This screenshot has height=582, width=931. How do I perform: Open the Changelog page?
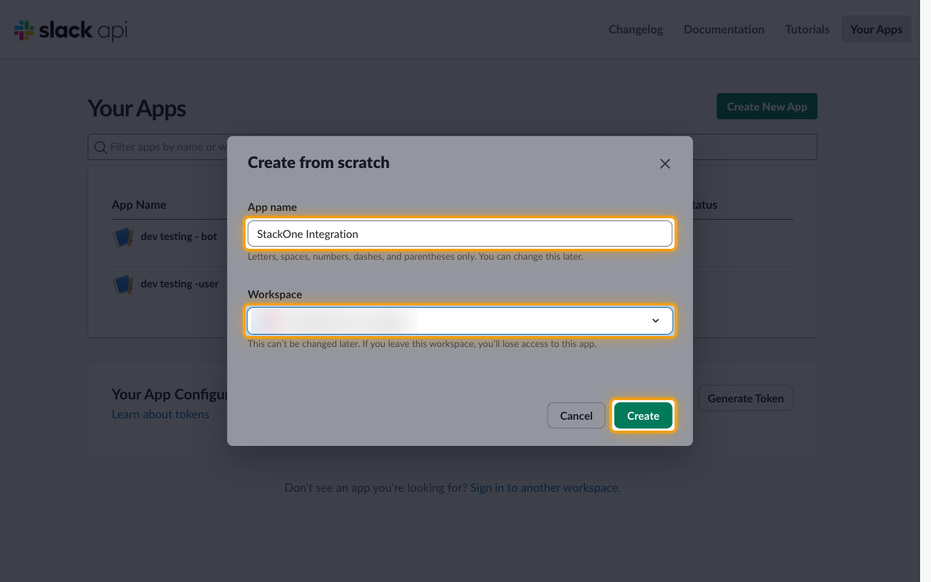click(x=636, y=29)
